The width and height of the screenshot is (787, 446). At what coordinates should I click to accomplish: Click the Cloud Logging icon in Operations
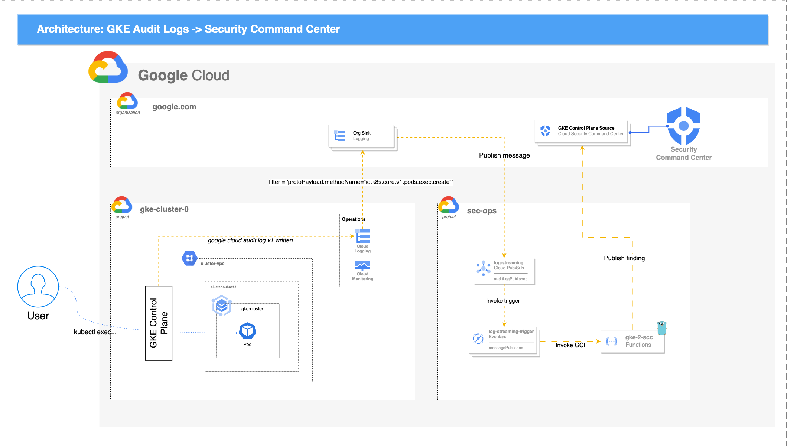[363, 236]
